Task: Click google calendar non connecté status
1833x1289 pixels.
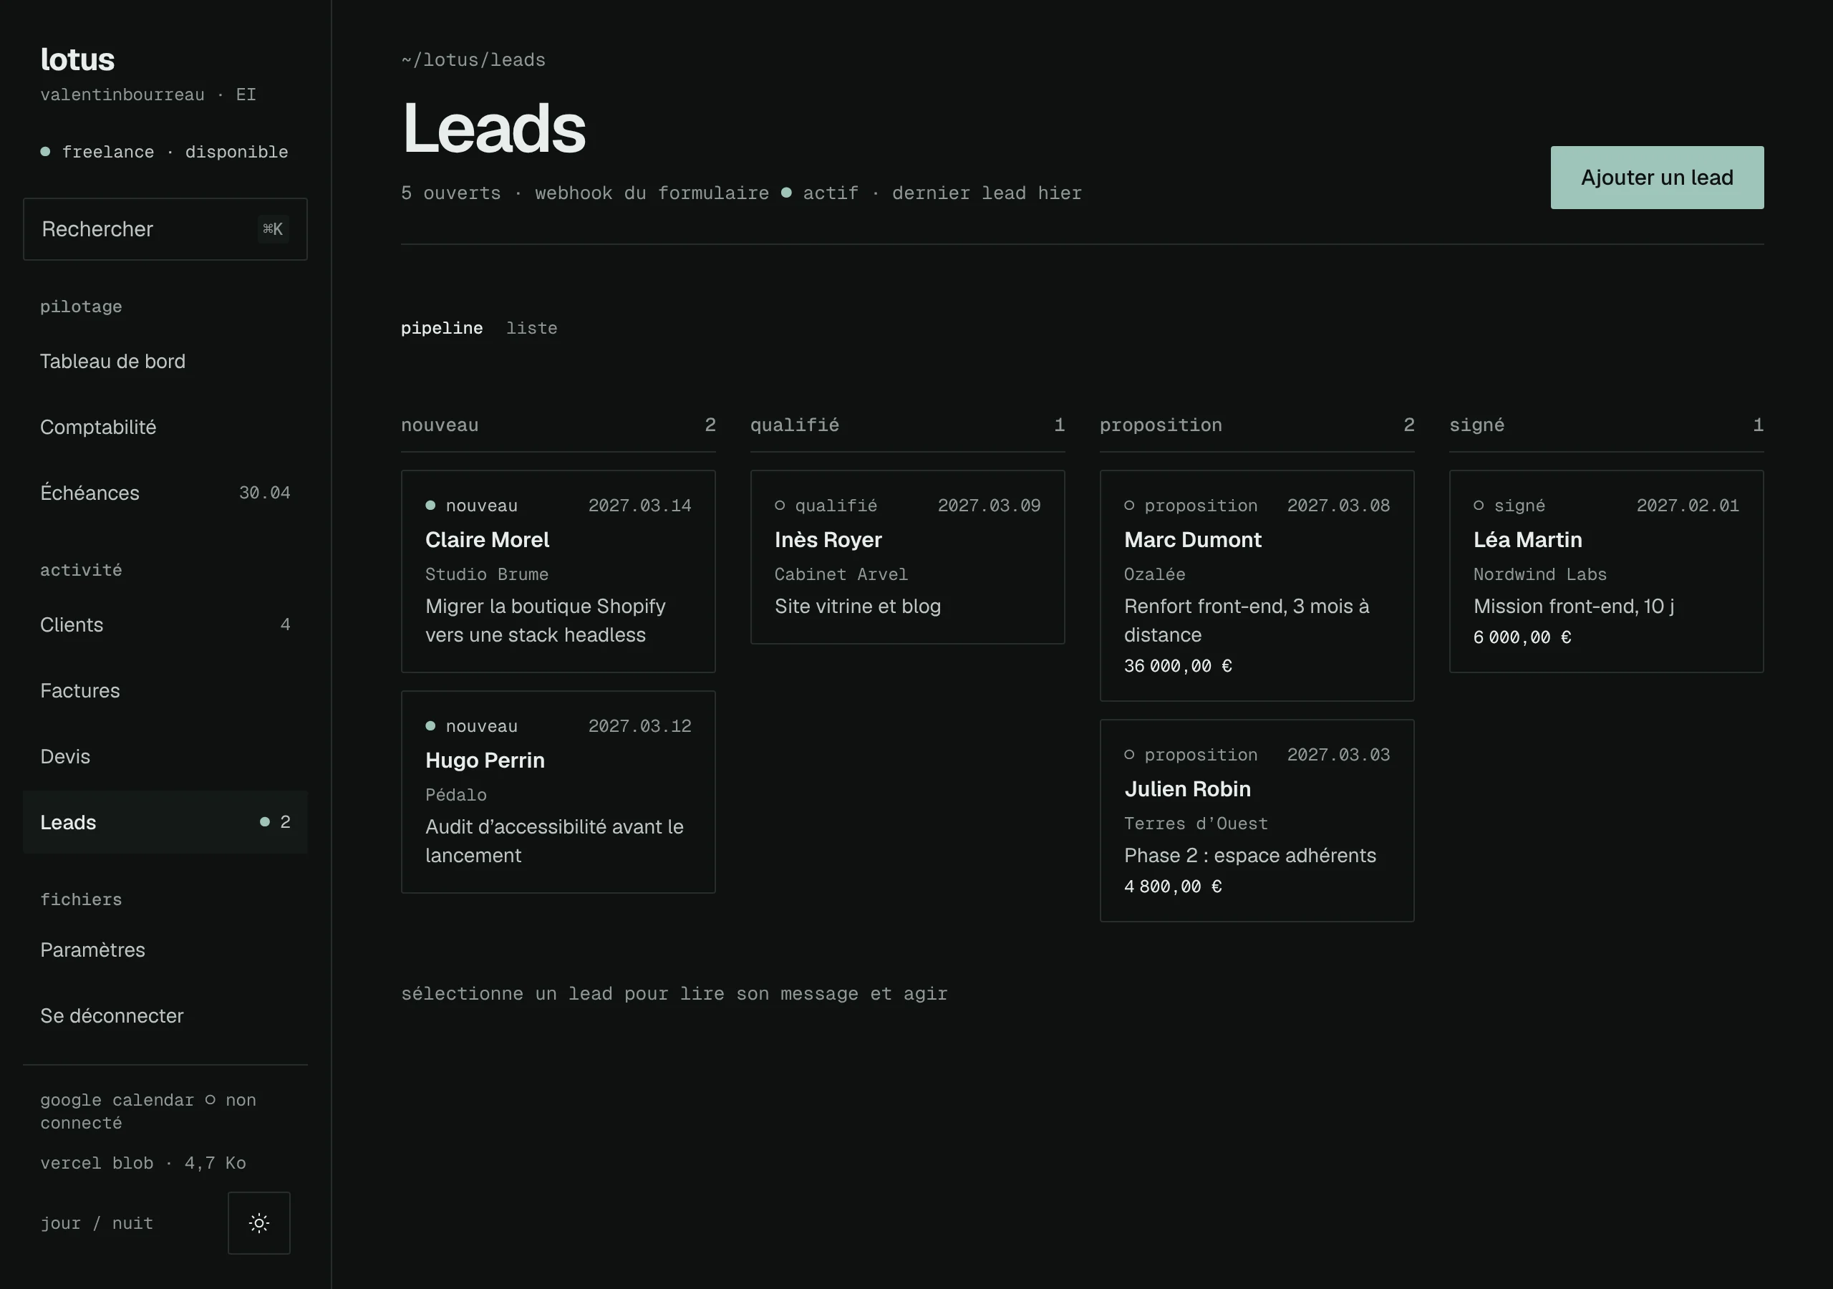Action: point(148,1111)
